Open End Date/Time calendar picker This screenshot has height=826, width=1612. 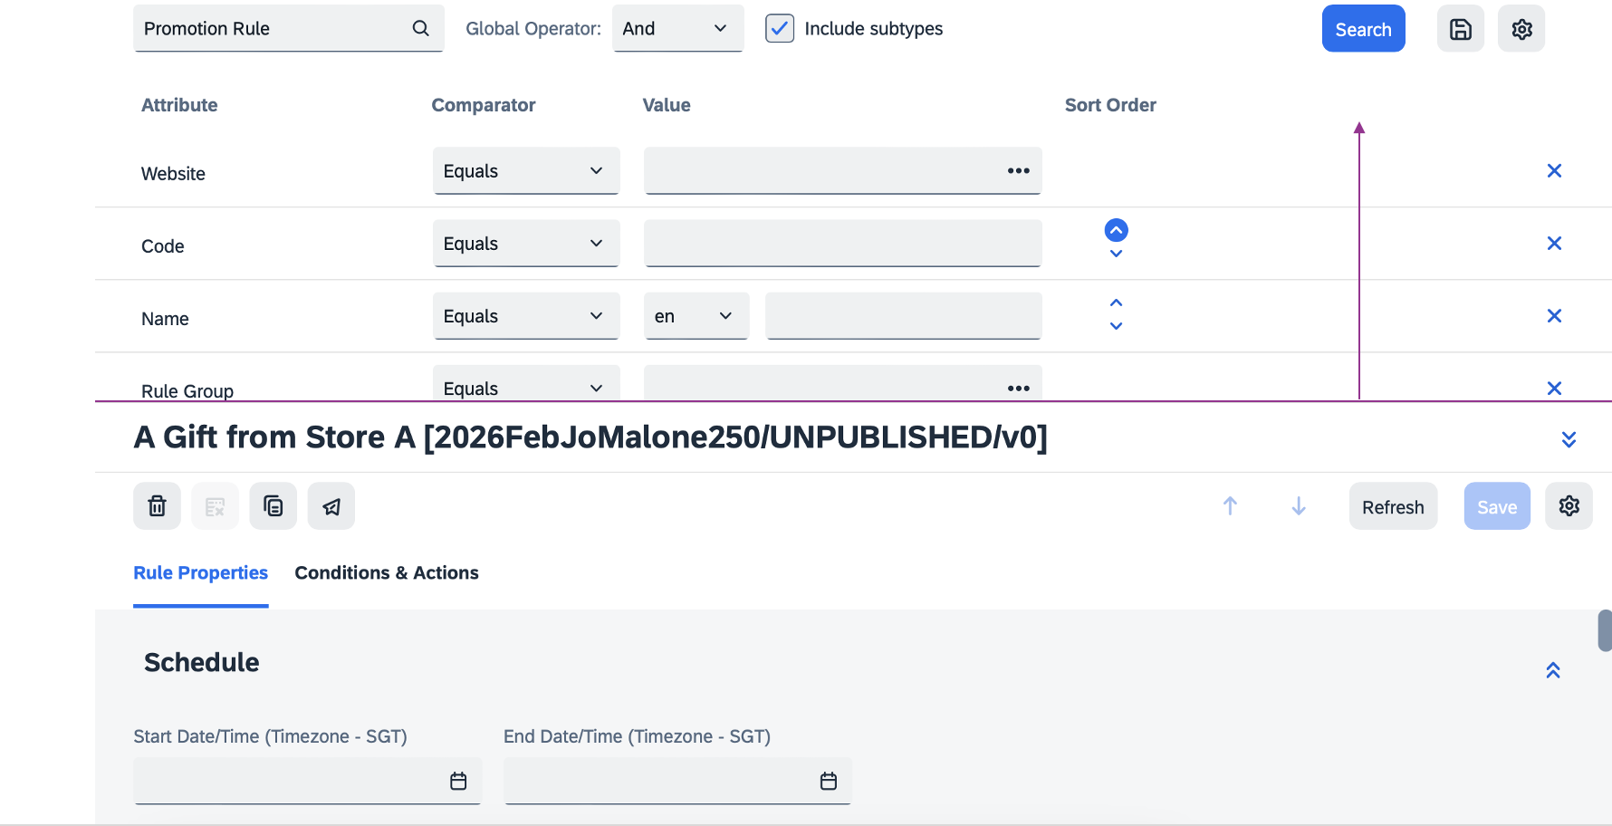pyautogui.click(x=828, y=781)
